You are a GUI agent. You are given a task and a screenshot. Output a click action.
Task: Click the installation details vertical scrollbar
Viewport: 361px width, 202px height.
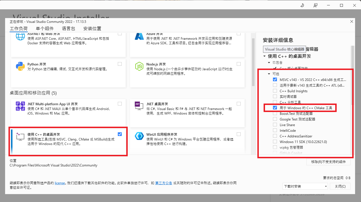353,75
